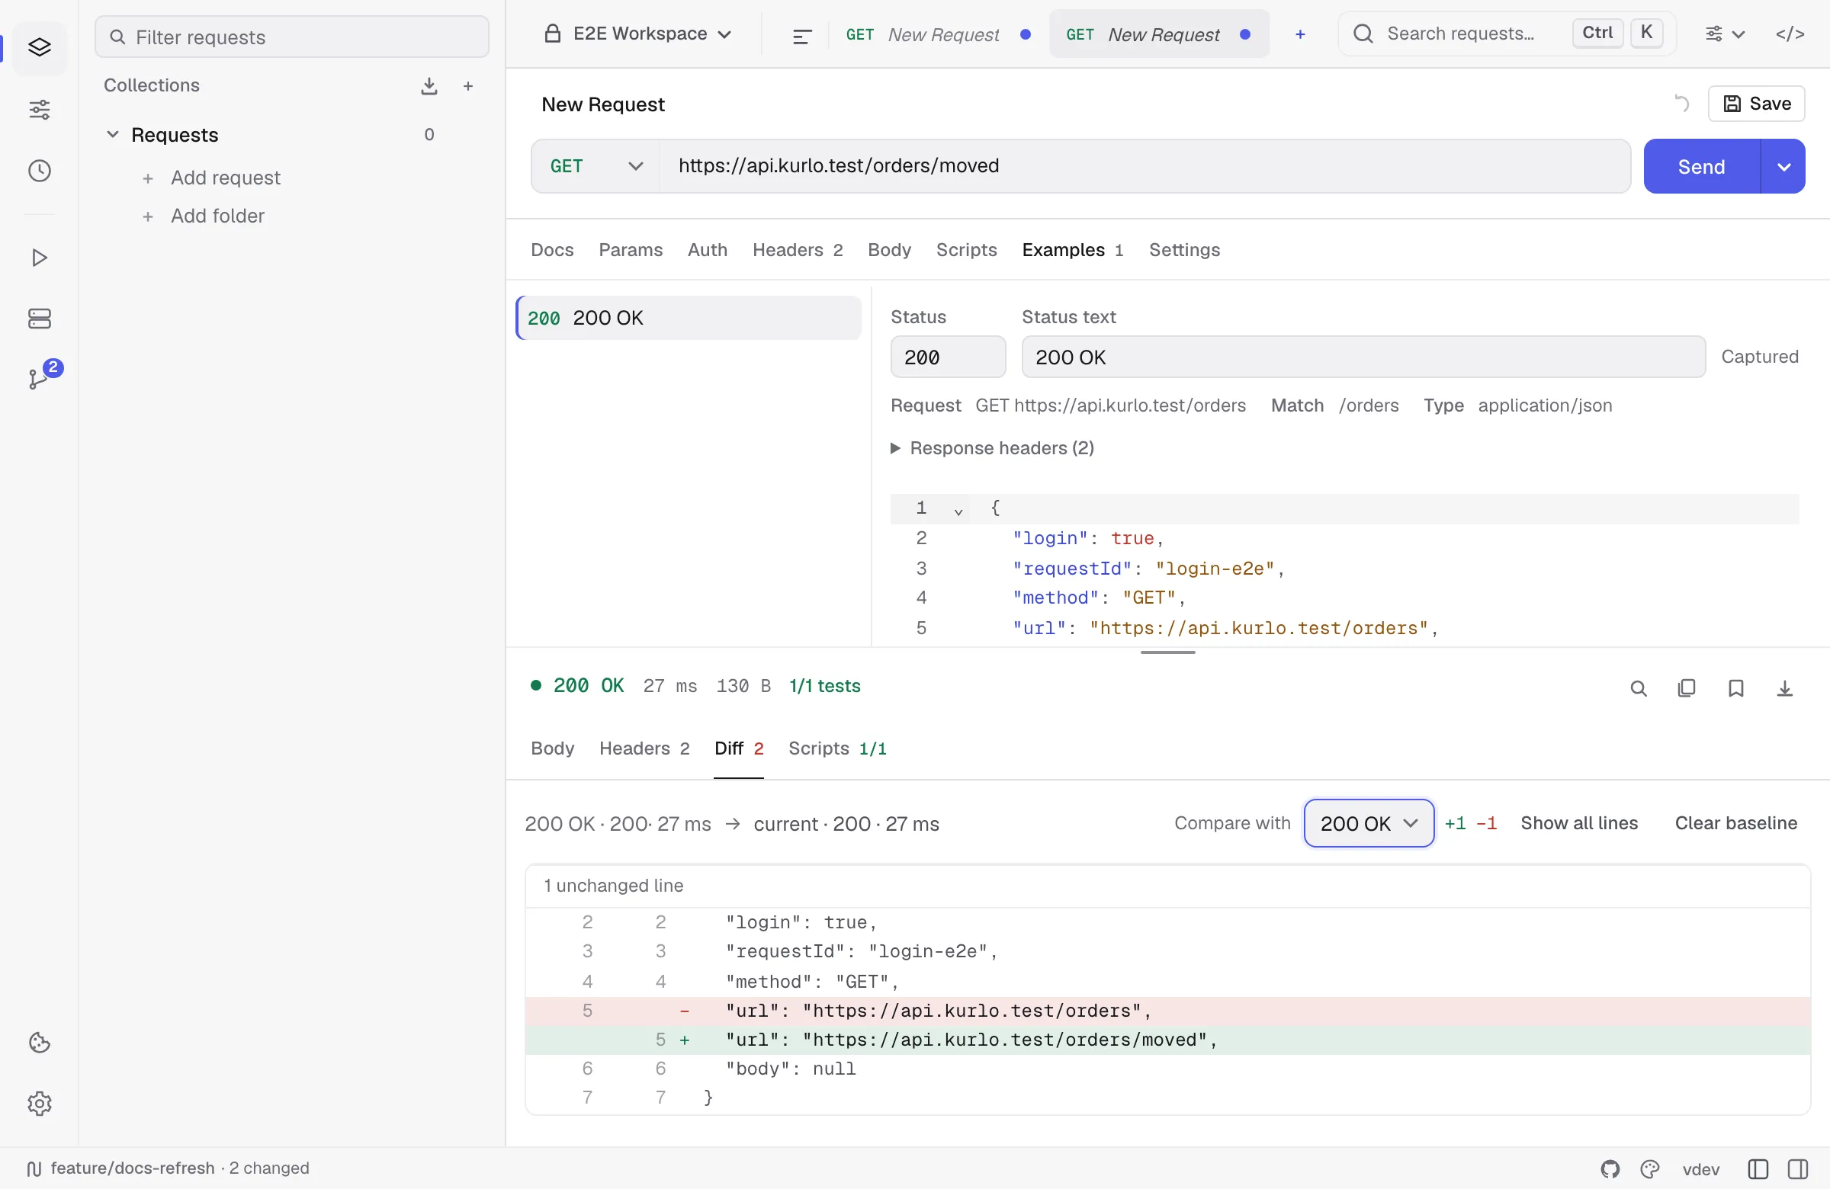1830x1189 pixels.
Task: Click the 1 unchanged line row
Action: (x=1167, y=886)
